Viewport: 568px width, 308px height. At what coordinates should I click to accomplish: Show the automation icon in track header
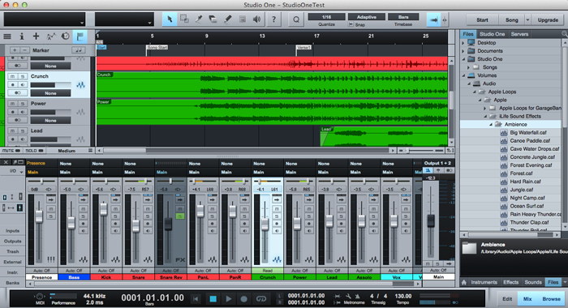pyautogui.click(x=50, y=36)
